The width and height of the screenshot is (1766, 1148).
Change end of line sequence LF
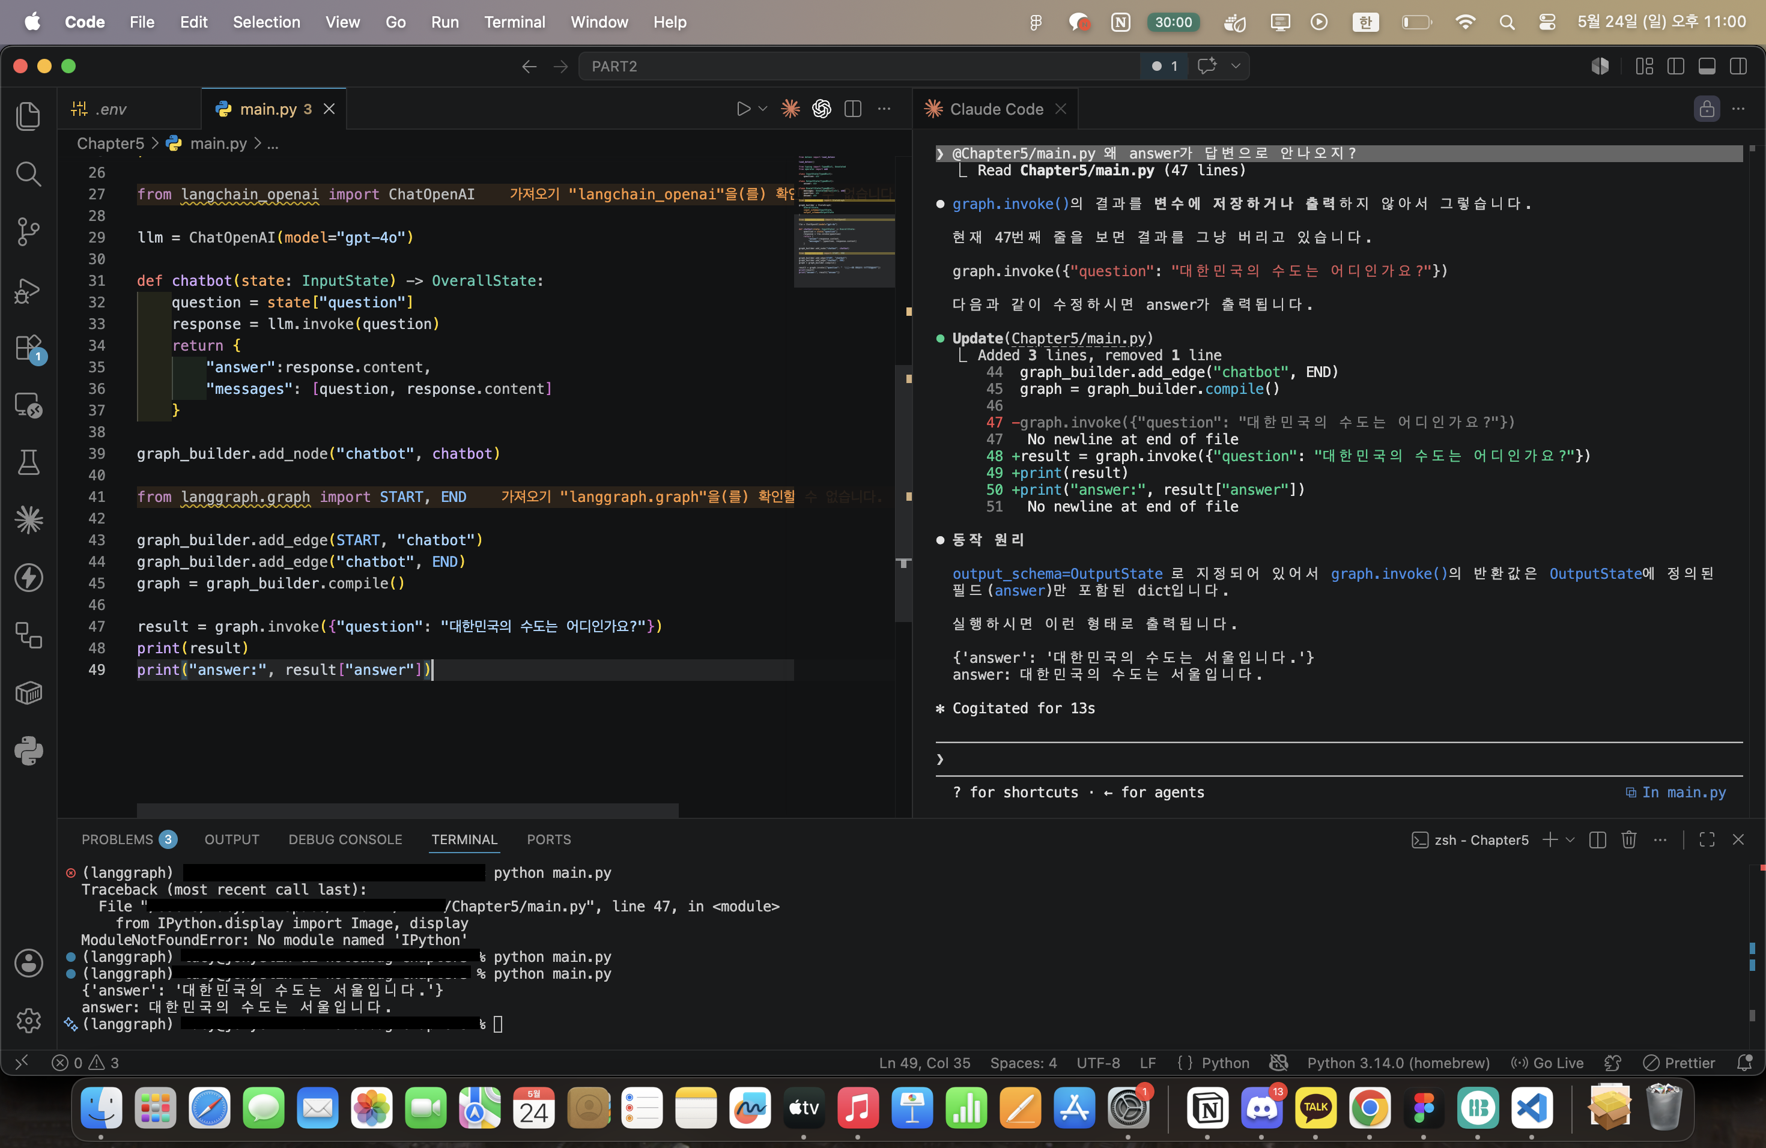1148,1063
